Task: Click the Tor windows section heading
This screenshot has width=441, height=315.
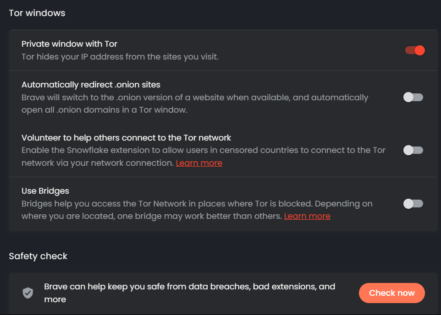Action: 37,13
